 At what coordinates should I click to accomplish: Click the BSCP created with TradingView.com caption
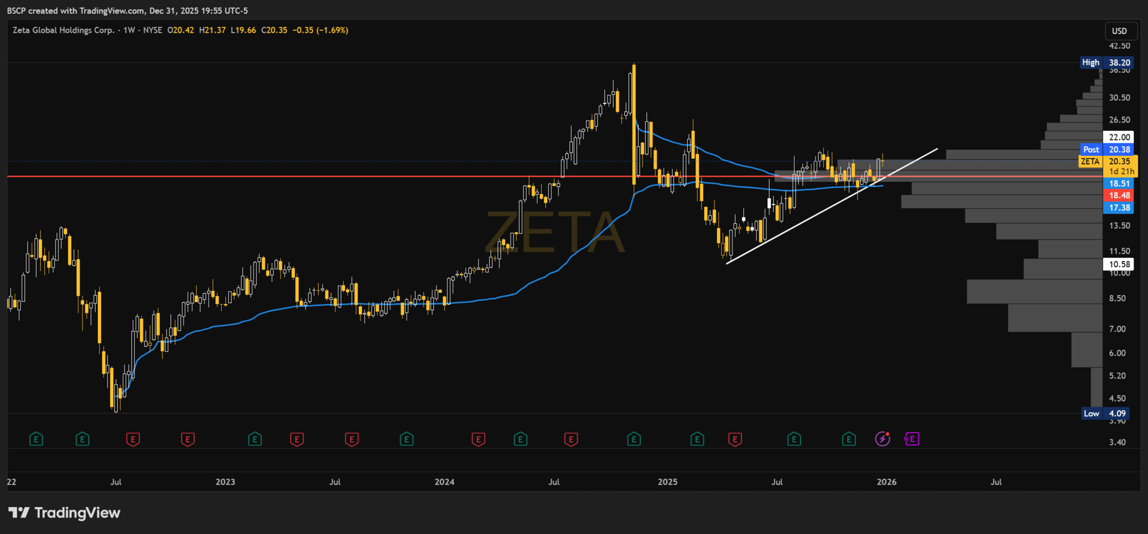click(127, 11)
